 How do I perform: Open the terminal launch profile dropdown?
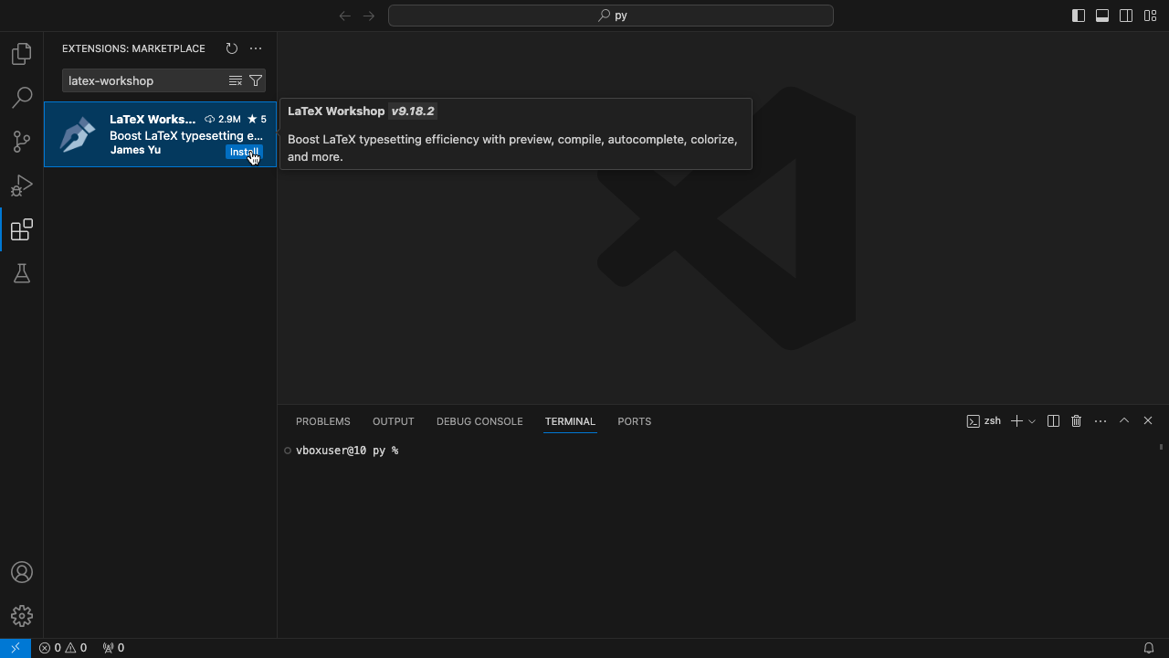1032,421
